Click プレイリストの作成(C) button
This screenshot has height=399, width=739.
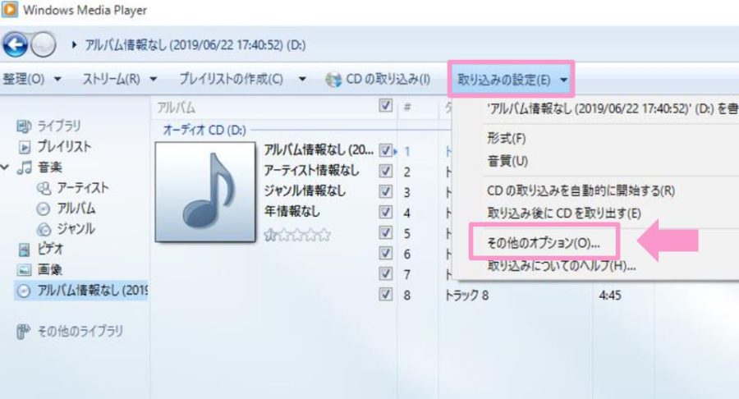click(x=231, y=79)
